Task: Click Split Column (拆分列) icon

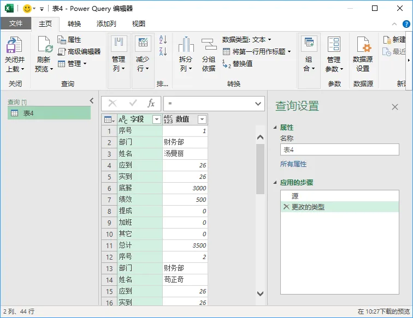Action: (x=186, y=44)
